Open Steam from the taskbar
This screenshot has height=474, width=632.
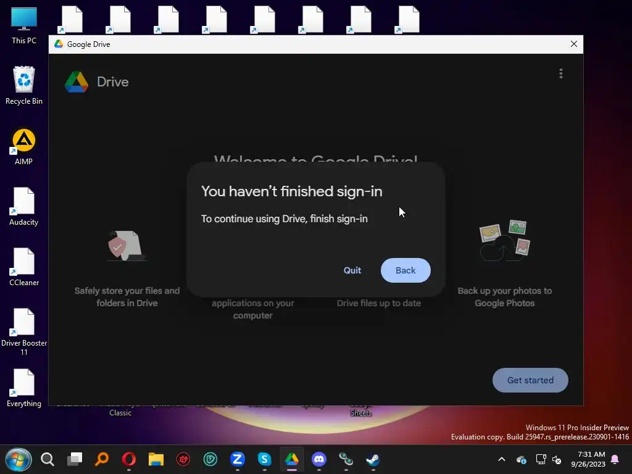tap(373, 459)
